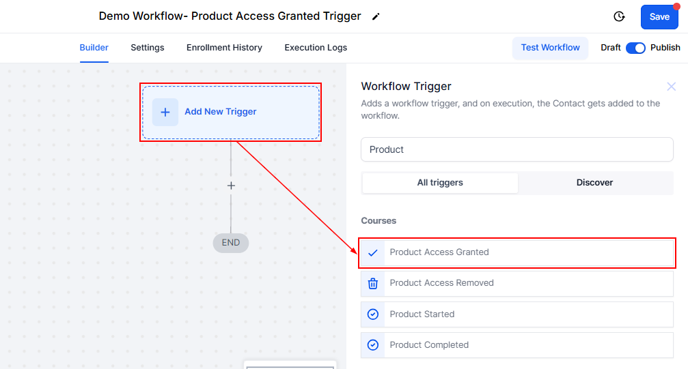
Task: Select the Builder tab
Action: (94, 48)
